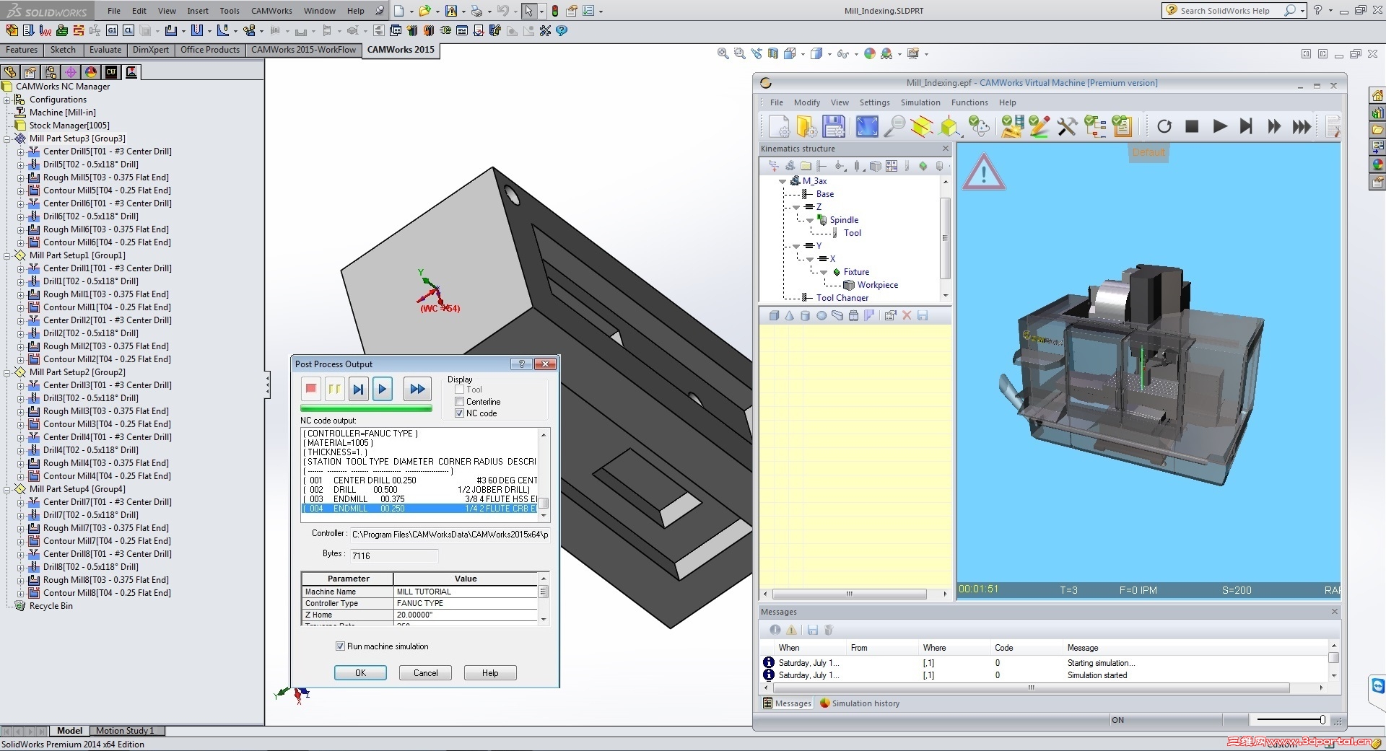Viewport: 1386px width, 751px height.
Task: Play the Virtual Machine simulation
Action: tap(1220, 126)
